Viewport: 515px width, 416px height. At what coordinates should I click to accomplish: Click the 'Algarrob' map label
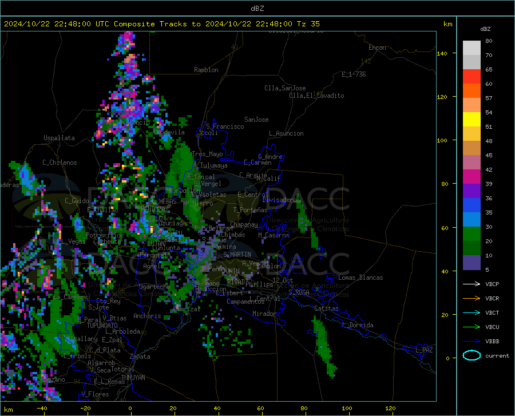(101, 363)
